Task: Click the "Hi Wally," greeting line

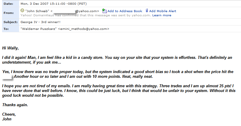Action: click(10, 48)
